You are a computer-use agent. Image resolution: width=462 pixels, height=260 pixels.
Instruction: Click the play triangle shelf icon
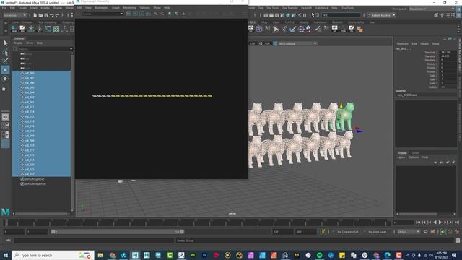point(276,29)
